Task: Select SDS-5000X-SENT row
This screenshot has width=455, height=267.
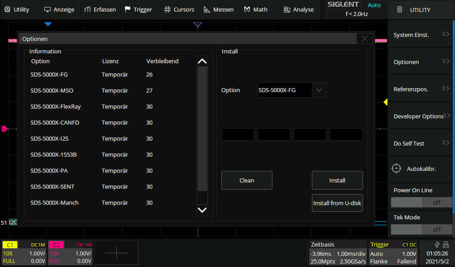Action: point(112,186)
